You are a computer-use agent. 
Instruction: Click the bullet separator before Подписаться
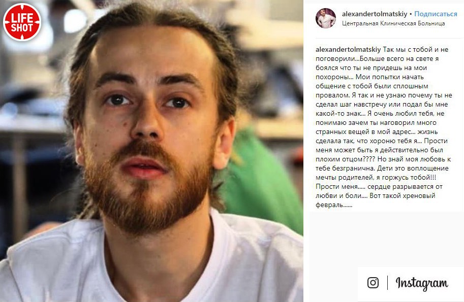411,14
